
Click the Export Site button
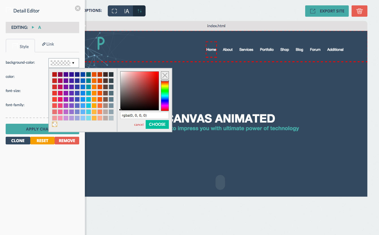[x=327, y=11]
